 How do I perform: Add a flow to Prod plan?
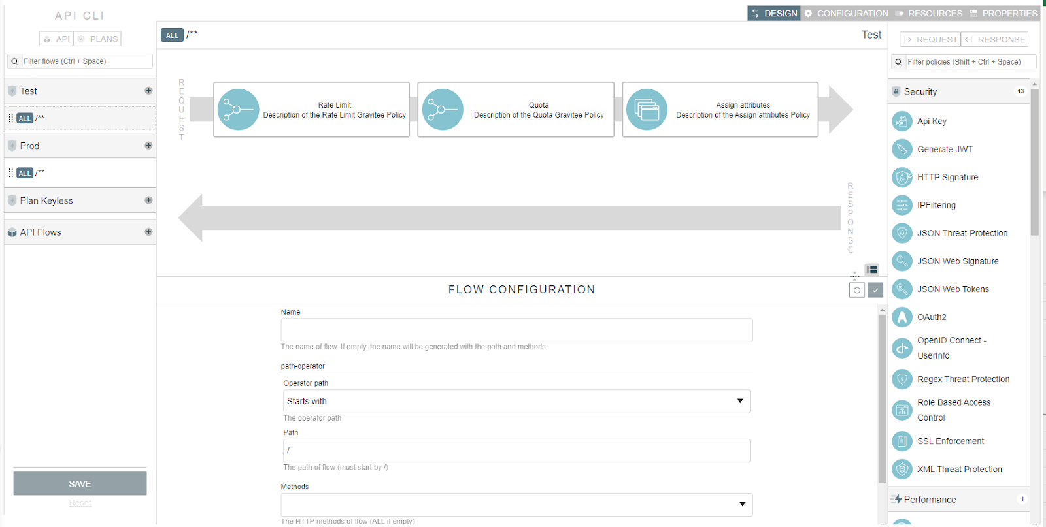(x=148, y=146)
